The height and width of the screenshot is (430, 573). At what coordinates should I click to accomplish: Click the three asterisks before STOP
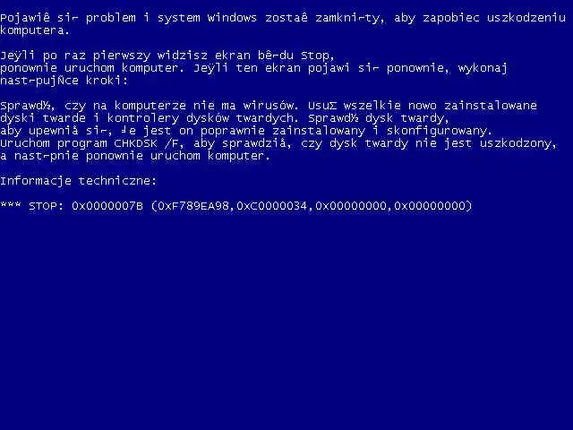tap(11, 205)
